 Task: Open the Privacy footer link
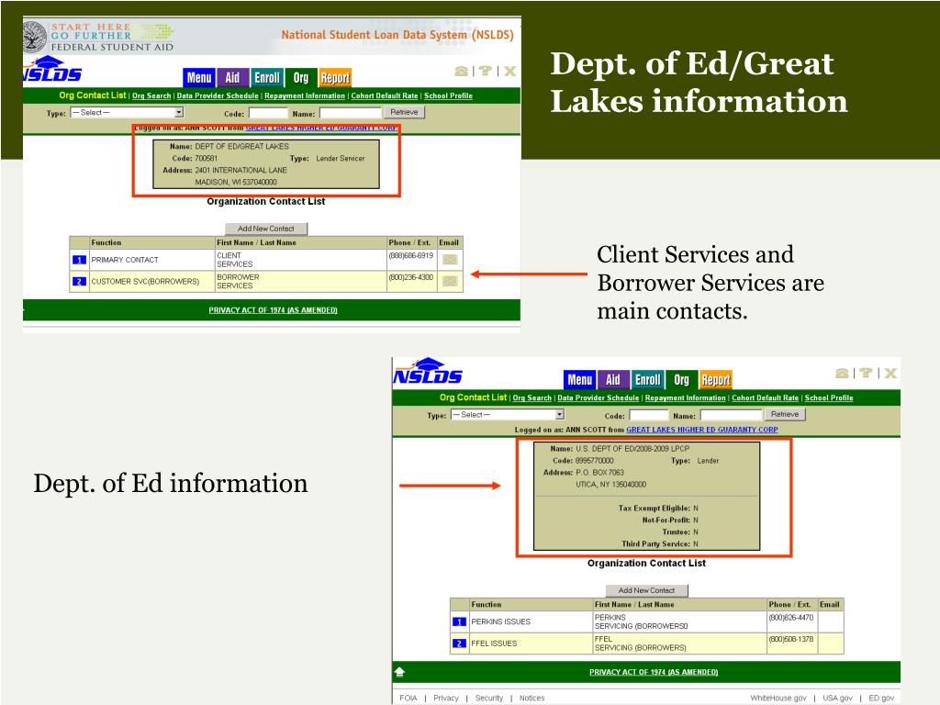(x=446, y=698)
